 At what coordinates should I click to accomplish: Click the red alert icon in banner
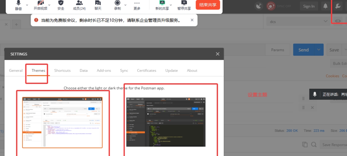[36, 20]
